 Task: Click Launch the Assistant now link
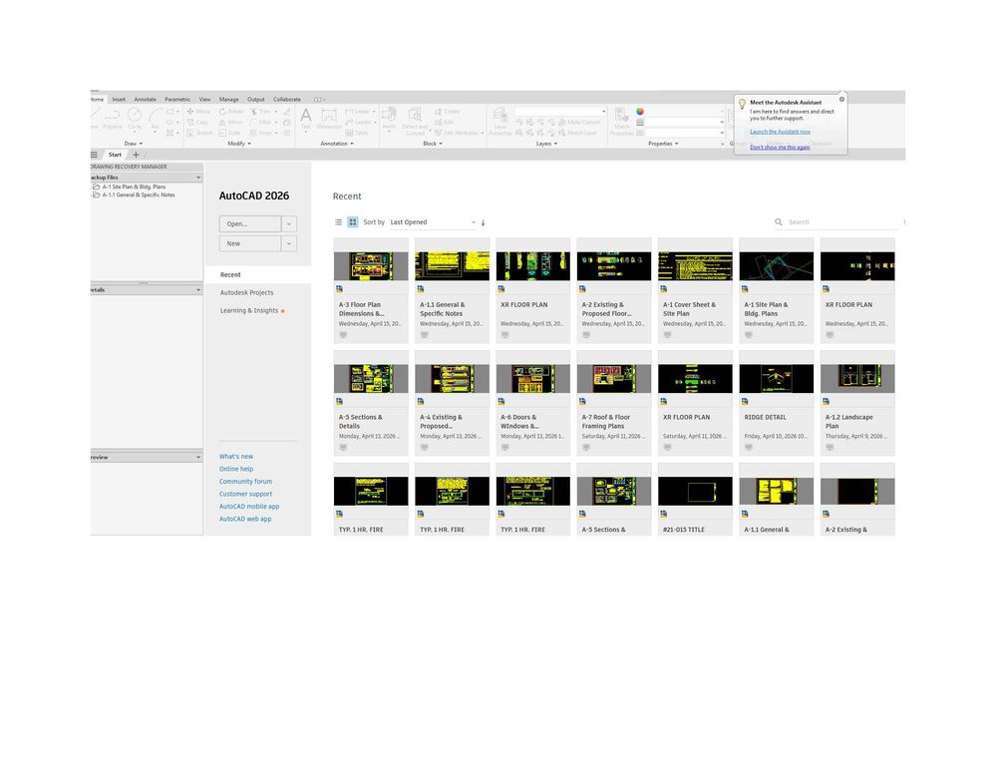(780, 132)
